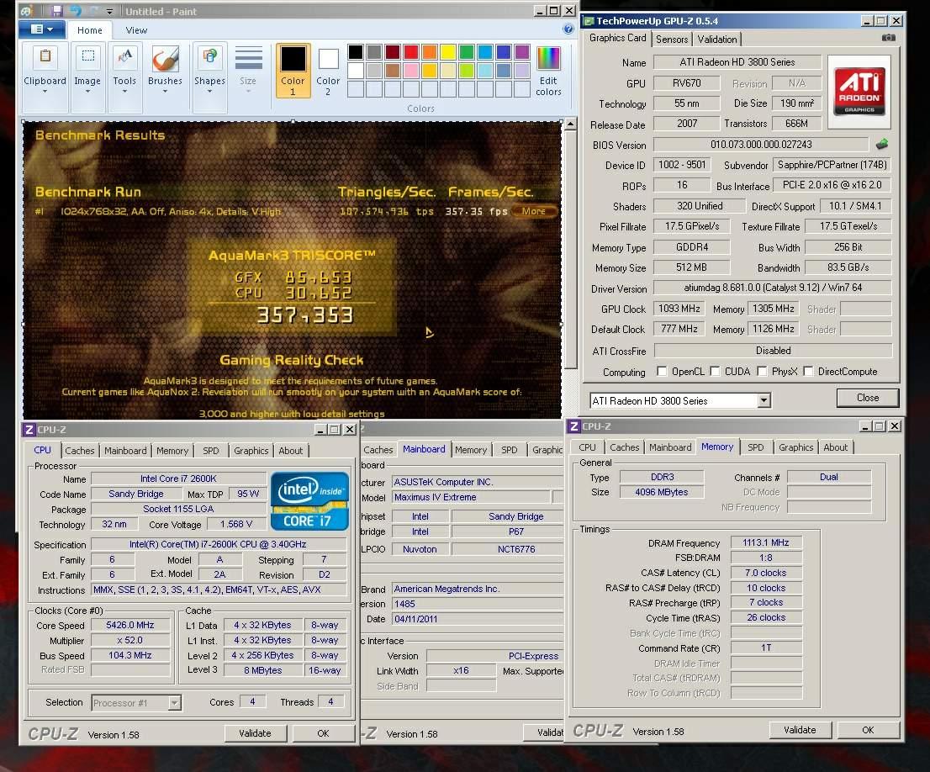Click the GPU-Z title bar icon
This screenshot has width=930, height=772.
[589, 21]
